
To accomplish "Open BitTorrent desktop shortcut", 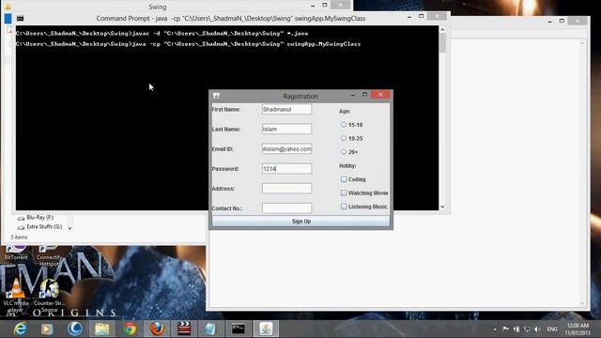I will (16, 253).
